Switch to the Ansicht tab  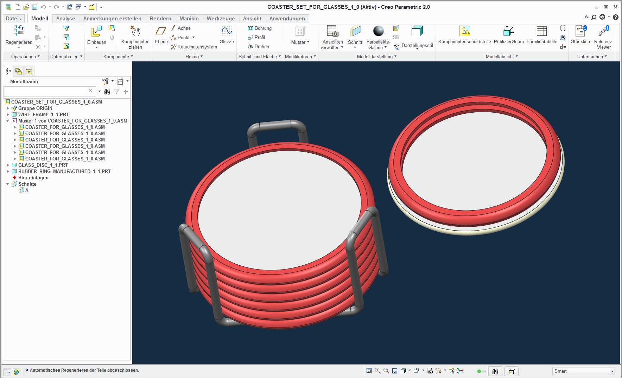tap(252, 19)
